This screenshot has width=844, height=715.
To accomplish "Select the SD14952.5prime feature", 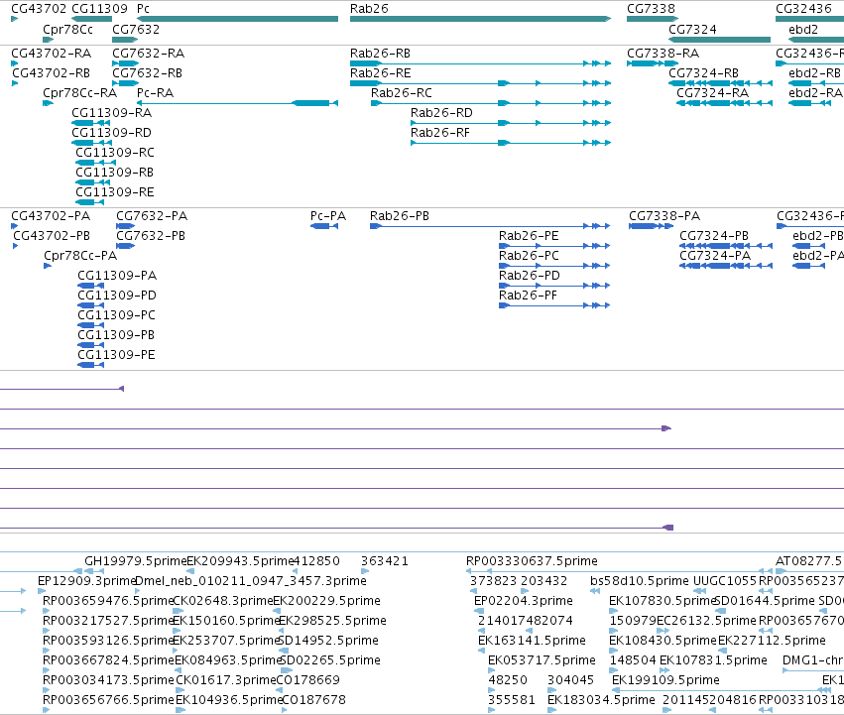I will tap(328, 641).
